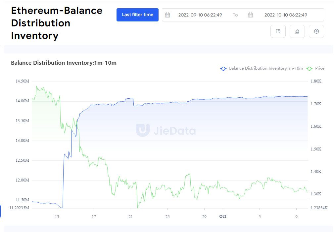Click the 9 date tick label
Image resolution: width=334 pixels, height=232 pixels.
(296, 217)
